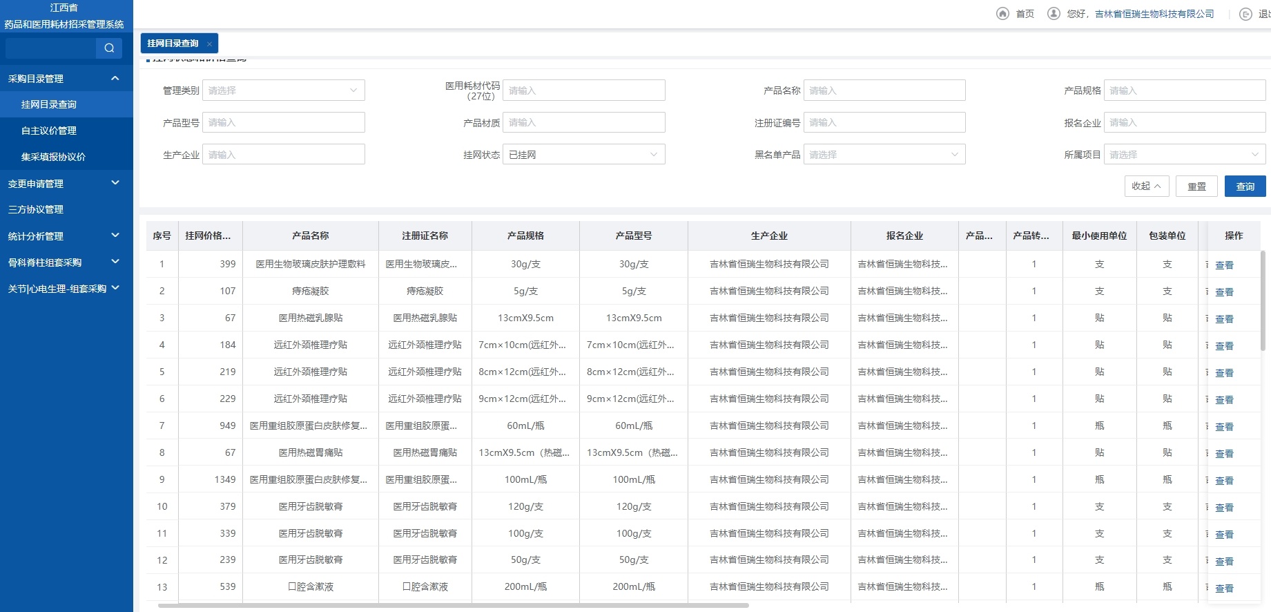Open 三方协议管理 in sidebar
The height and width of the screenshot is (612, 1271).
[x=36, y=209]
